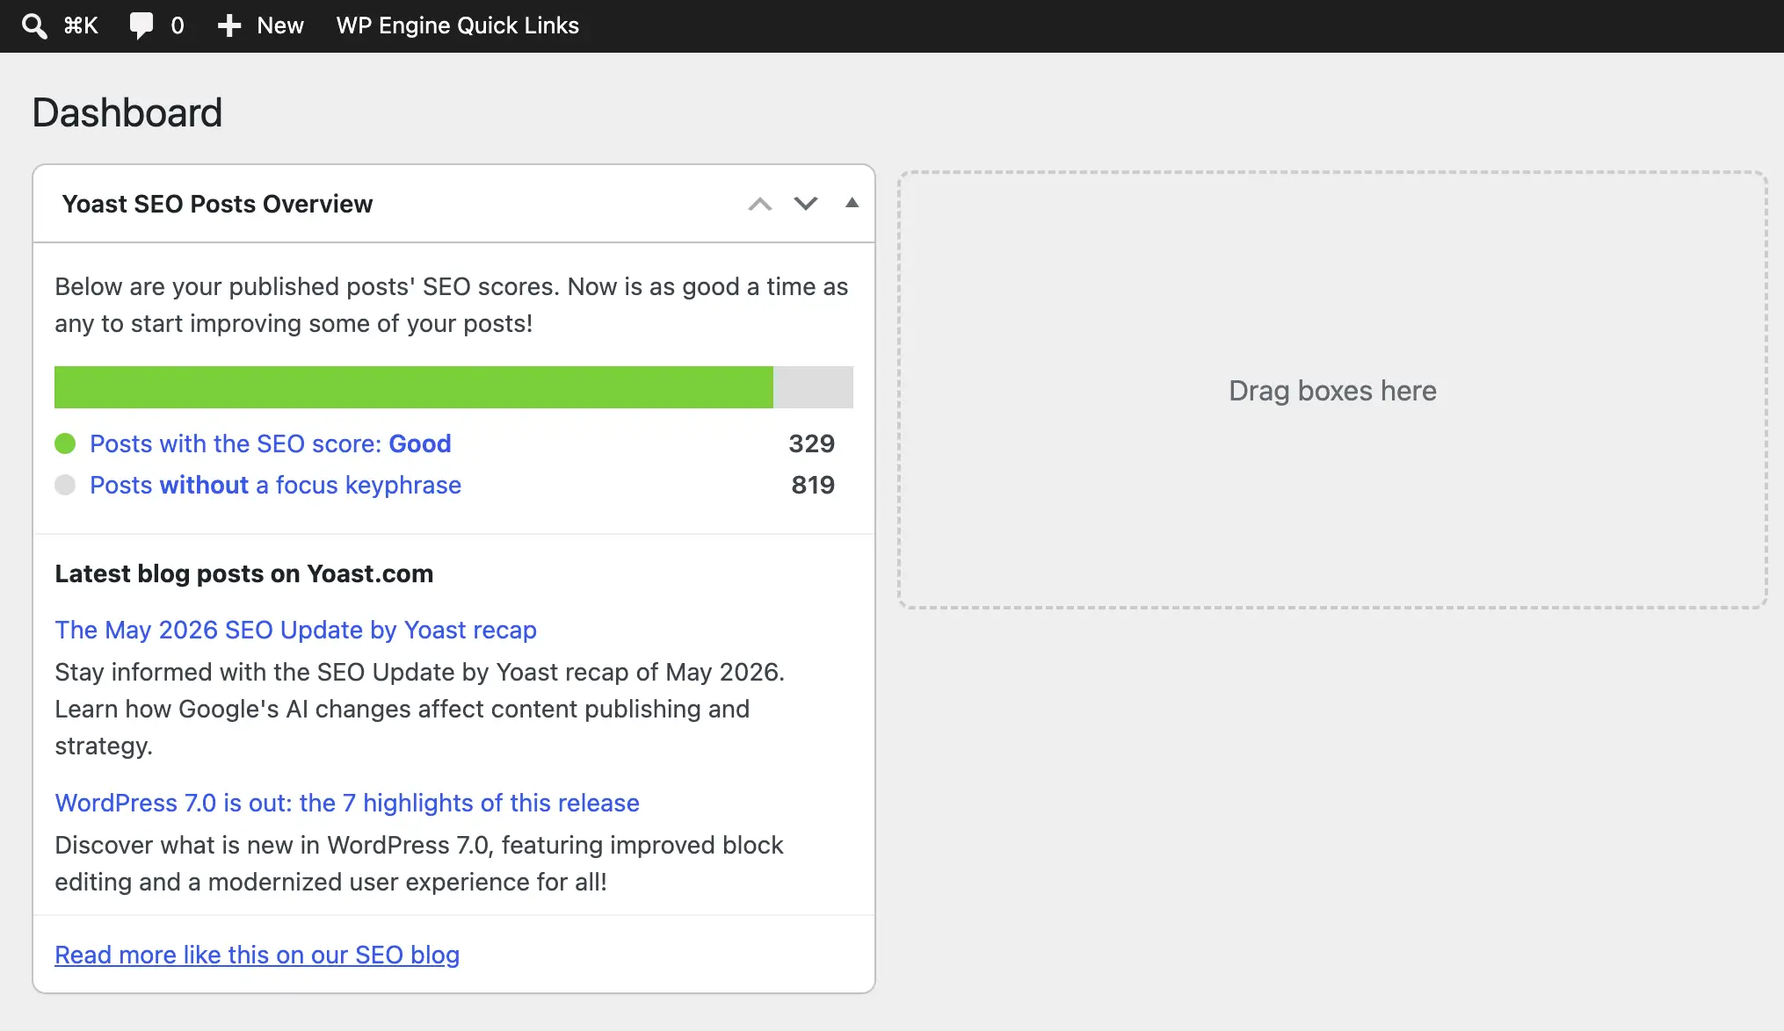Click Latest blog posts on Yoast.com heading
Viewport: 1784px width, 1031px height.
pyautogui.click(x=243, y=573)
